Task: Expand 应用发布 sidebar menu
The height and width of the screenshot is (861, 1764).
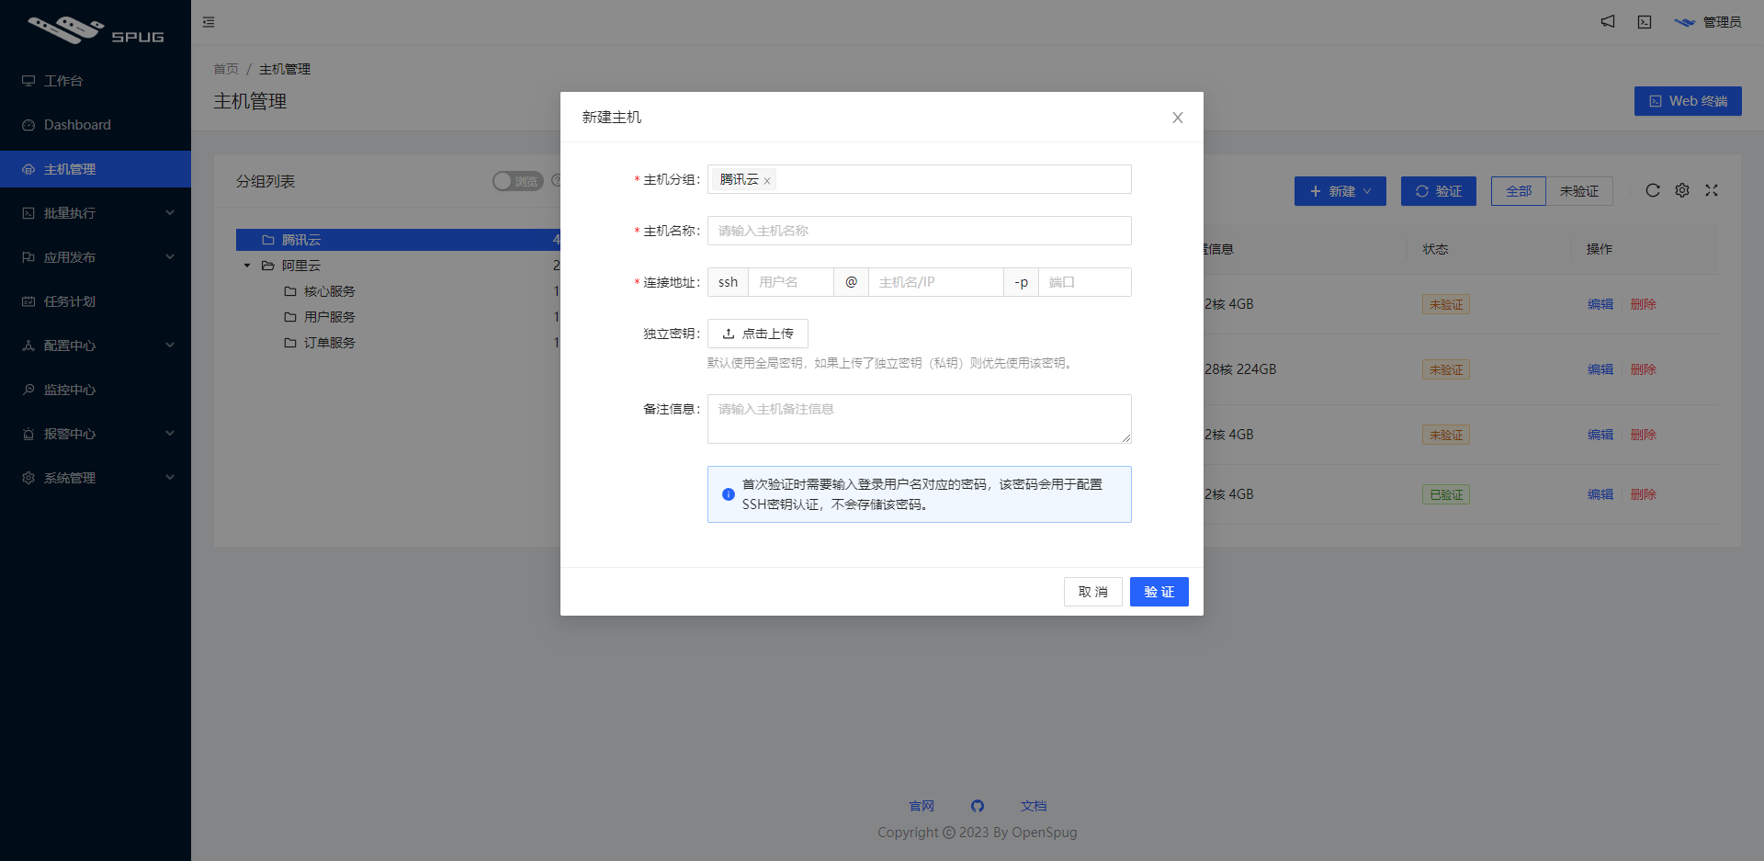Action: [x=96, y=257]
